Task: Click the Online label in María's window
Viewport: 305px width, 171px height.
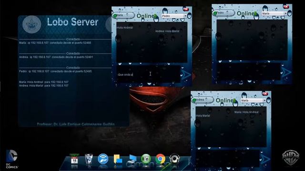Action: [x=146, y=16]
